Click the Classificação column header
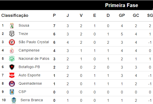The height and width of the screenshot is (104, 153). tap(15, 16)
